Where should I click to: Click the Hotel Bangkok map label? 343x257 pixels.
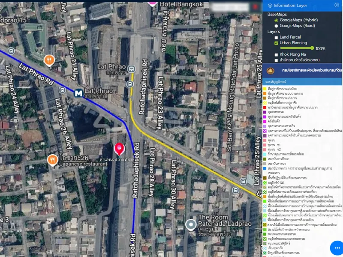point(181,4)
